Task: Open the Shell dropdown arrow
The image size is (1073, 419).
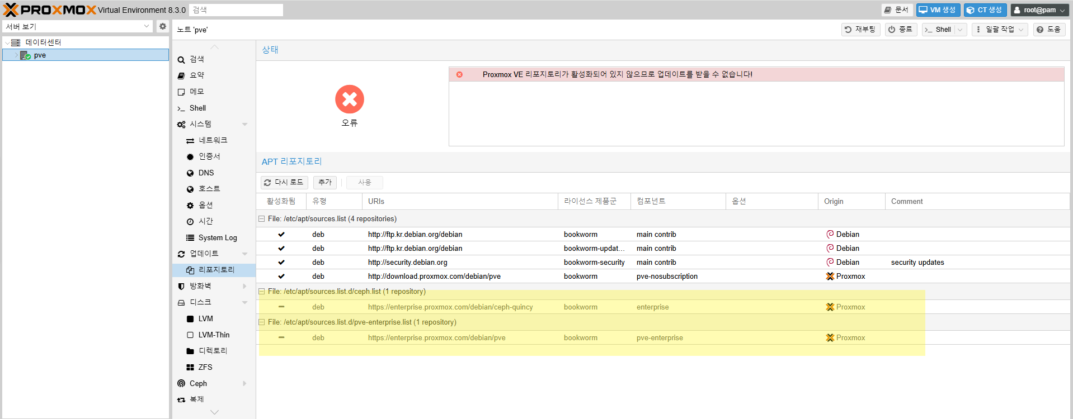Action: pyautogui.click(x=961, y=30)
